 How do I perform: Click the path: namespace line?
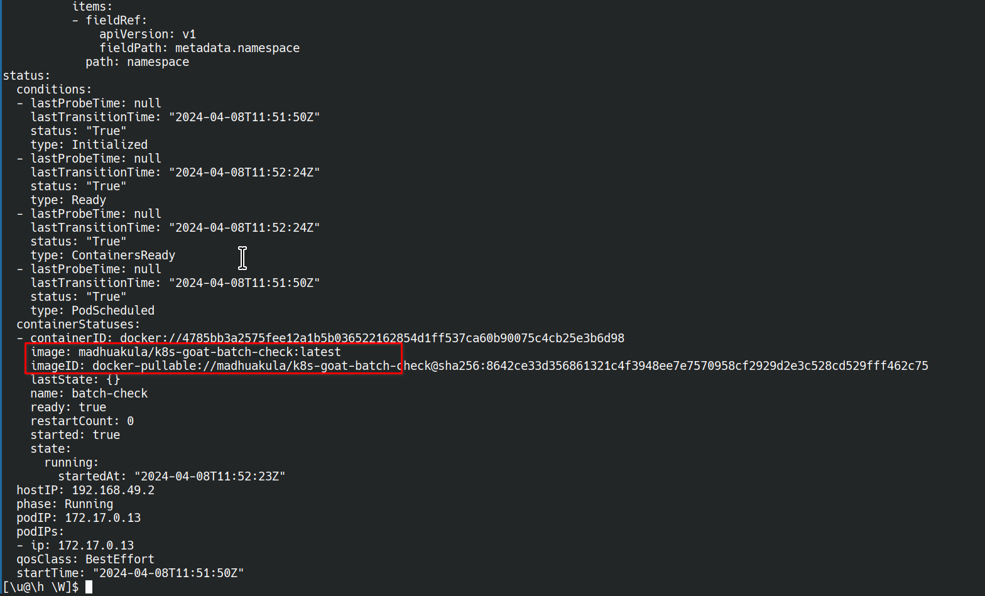click(x=138, y=62)
